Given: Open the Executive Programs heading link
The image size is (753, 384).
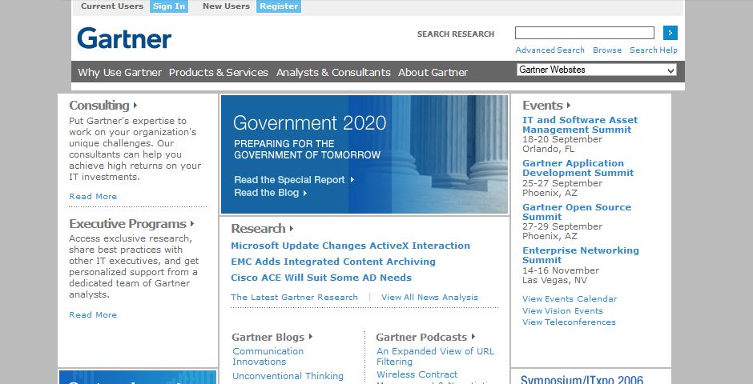Looking at the screenshot, I should pos(127,224).
